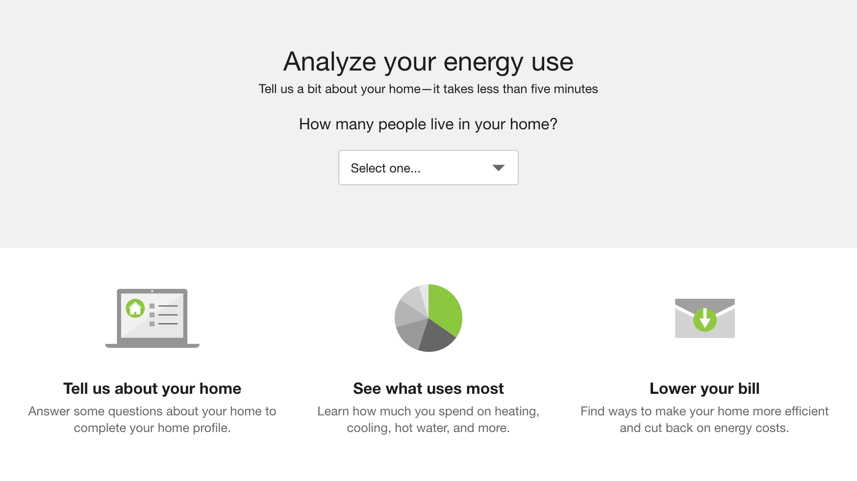Click the heating and cooling description text

tap(428, 419)
